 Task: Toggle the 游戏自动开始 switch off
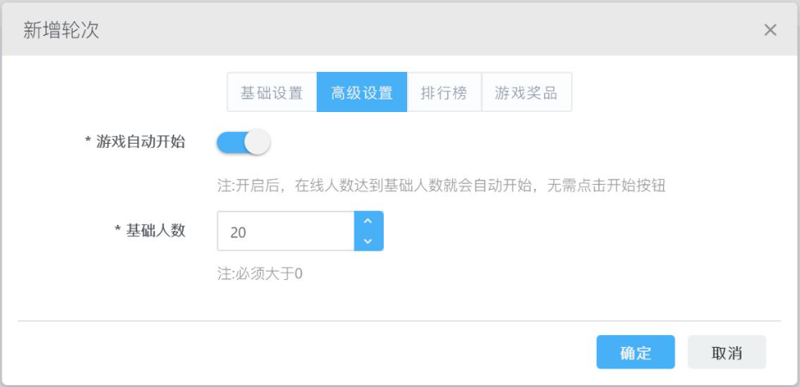click(243, 142)
